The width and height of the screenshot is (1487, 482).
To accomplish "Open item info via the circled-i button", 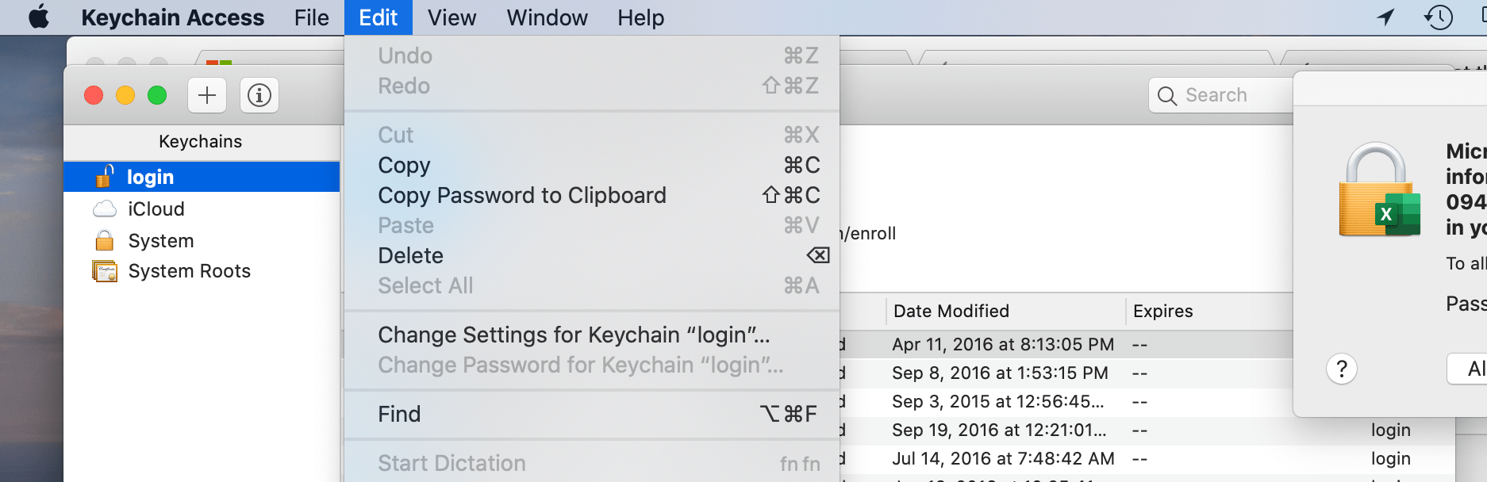I will (259, 94).
